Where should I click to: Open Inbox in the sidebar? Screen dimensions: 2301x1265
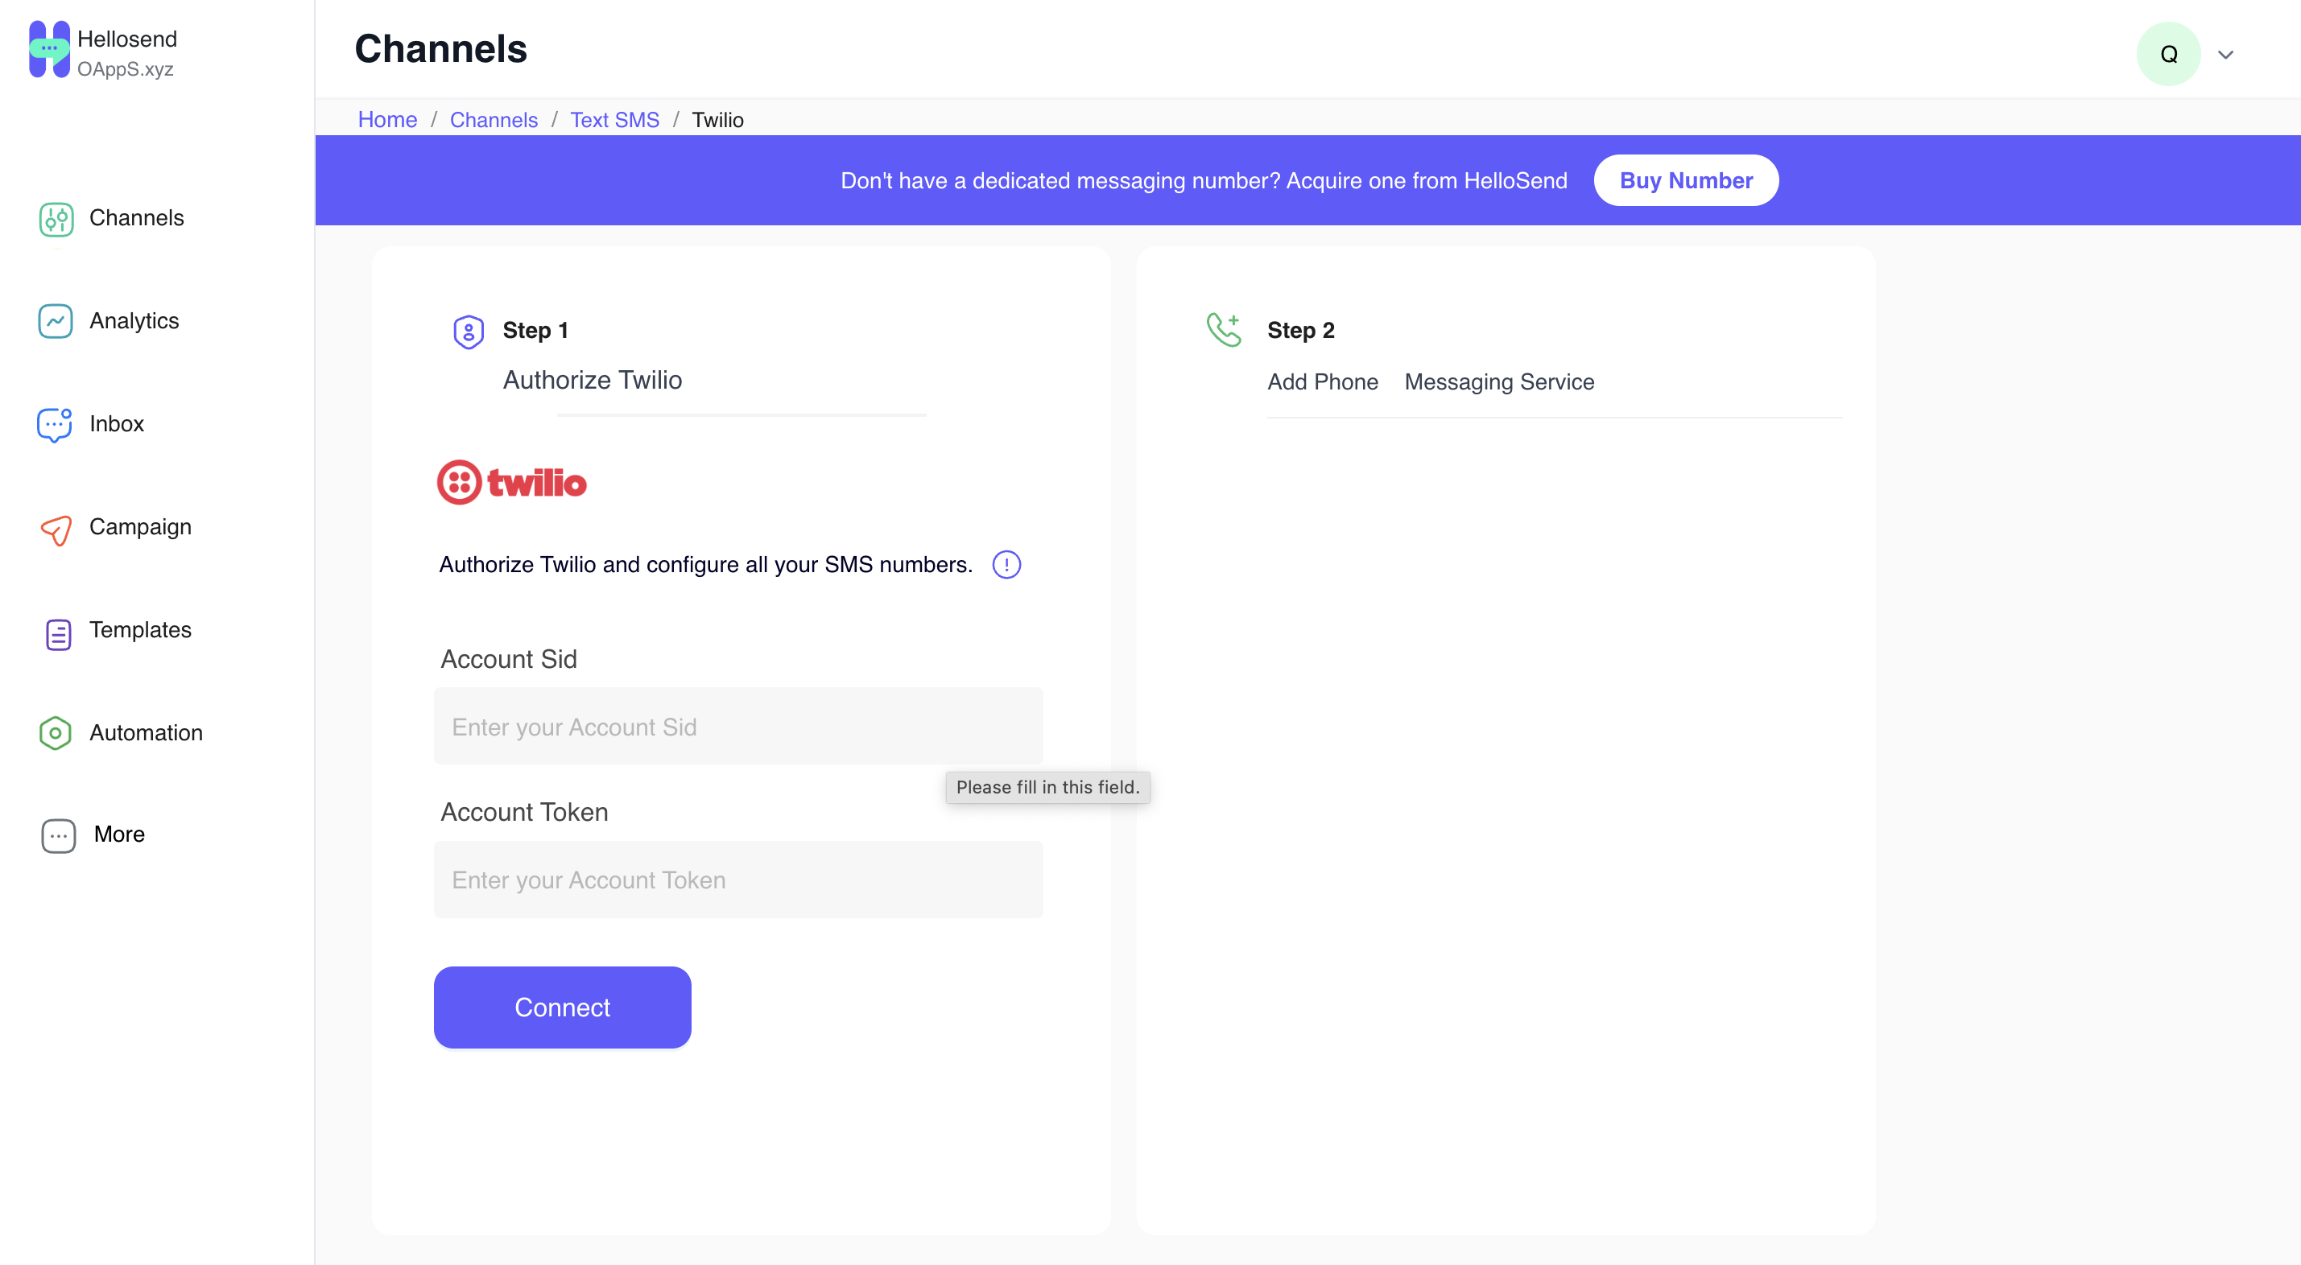pyautogui.click(x=117, y=423)
